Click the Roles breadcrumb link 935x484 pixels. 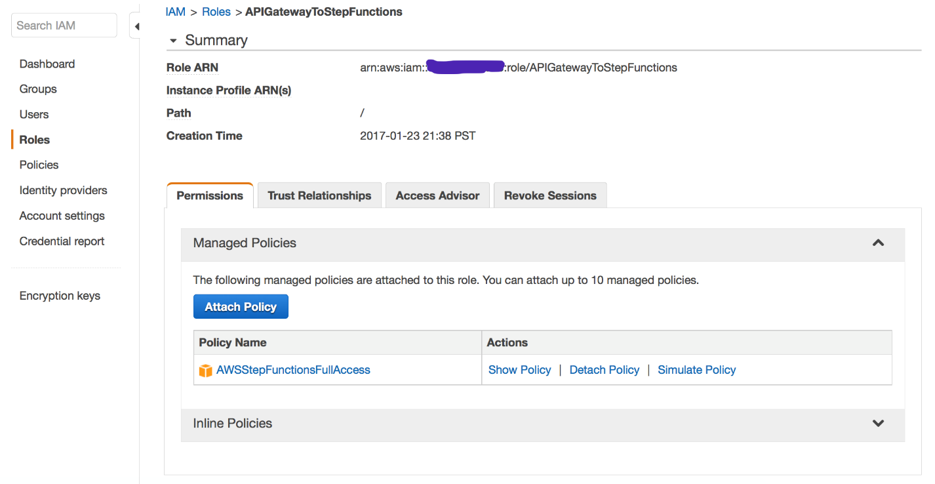pos(216,12)
